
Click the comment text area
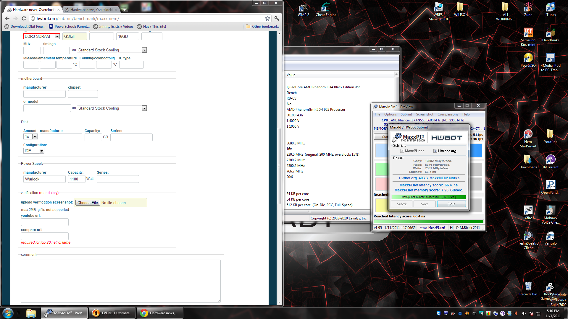pyautogui.click(x=121, y=281)
